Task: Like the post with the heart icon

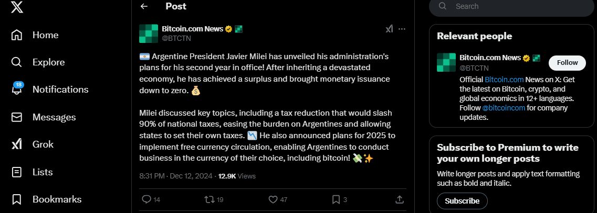Action: (273, 199)
